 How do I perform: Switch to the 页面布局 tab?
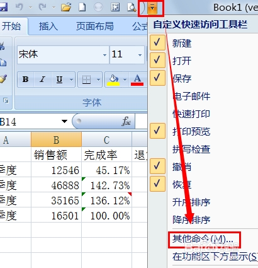click(95, 26)
